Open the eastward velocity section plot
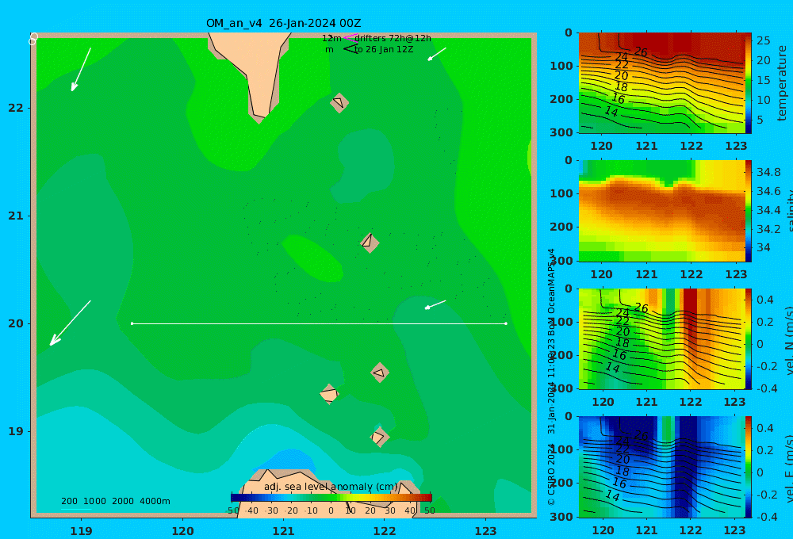The width and height of the screenshot is (793, 539). click(x=661, y=467)
